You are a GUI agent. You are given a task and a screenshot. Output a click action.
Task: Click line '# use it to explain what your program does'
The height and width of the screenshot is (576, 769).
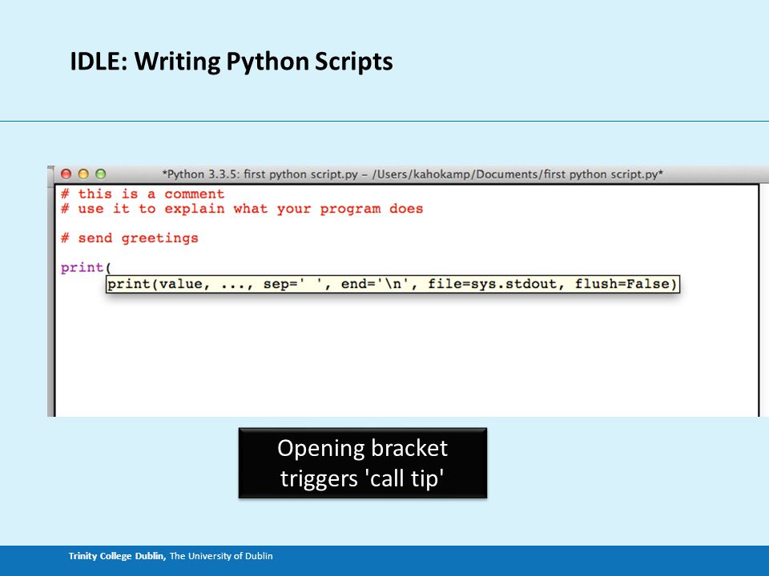click(x=242, y=209)
